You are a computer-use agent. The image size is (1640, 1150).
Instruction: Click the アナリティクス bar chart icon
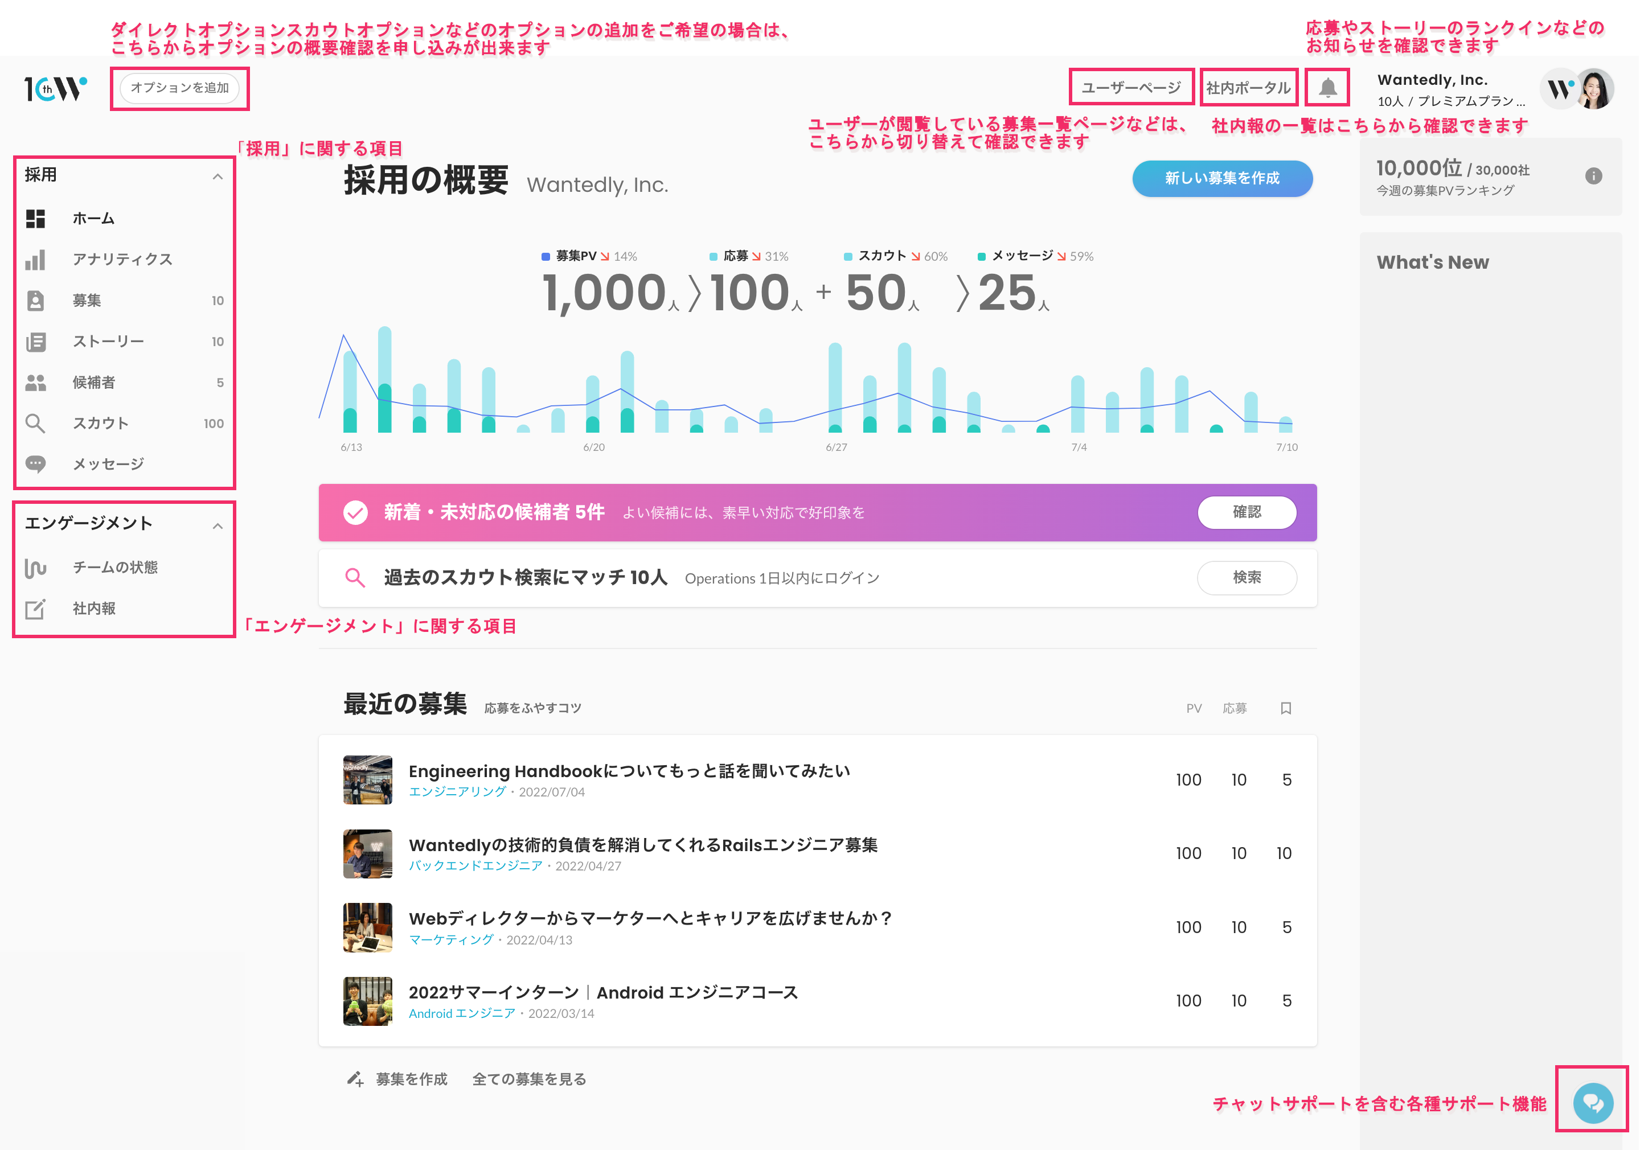point(36,259)
